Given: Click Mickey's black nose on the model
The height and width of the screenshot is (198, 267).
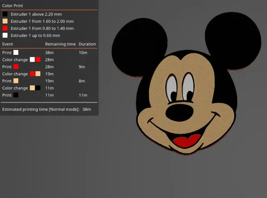Looking at the screenshot, I should (x=180, y=113).
